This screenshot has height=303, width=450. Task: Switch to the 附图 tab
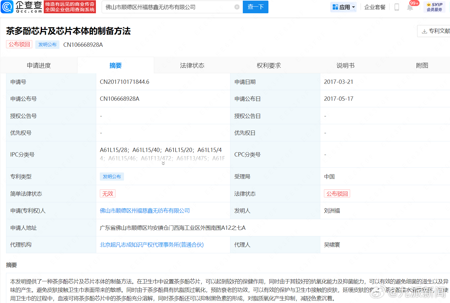[x=422, y=65]
